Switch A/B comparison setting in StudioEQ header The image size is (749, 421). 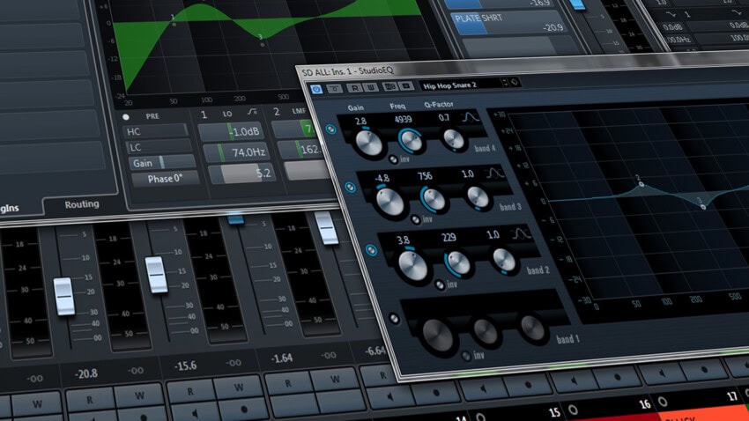(389, 87)
